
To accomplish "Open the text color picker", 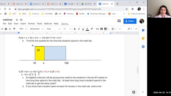I will coord(87,29).
